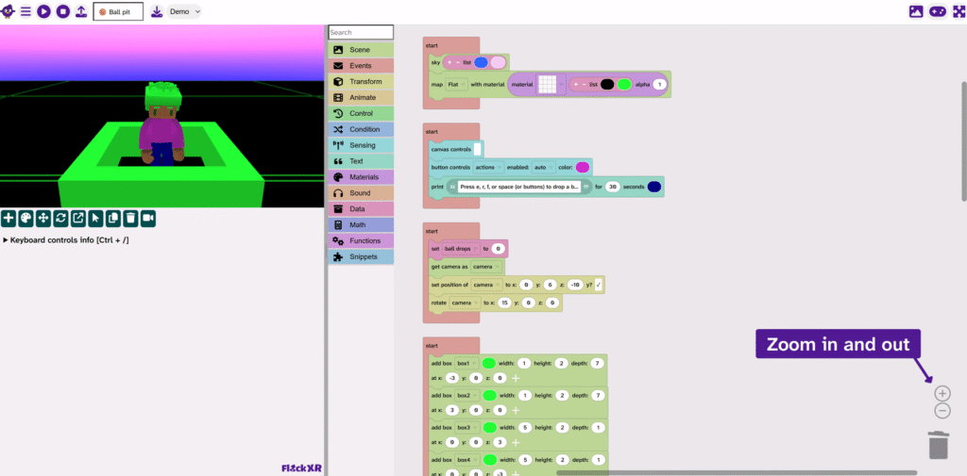The width and height of the screenshot is (967, 476).
Task: Click the delete trash tool under canvas
Action: pyautogui.click(x=130, y=218)
